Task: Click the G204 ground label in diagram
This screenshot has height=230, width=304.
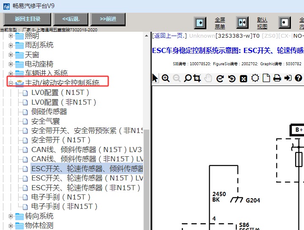Action: (253, 200)
